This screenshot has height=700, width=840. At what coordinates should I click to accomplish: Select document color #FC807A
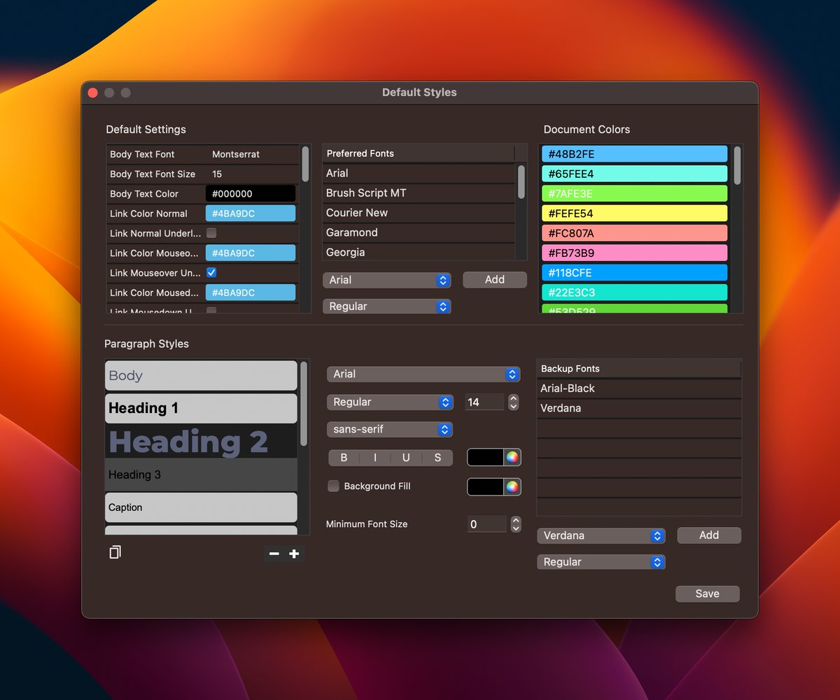(x=634, y=233)
